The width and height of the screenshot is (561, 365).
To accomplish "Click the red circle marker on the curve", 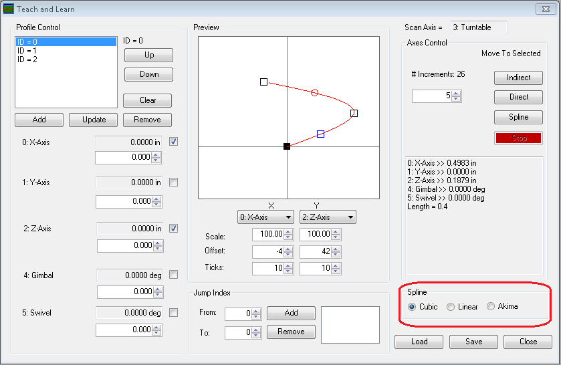I will (x=315, y=92).
